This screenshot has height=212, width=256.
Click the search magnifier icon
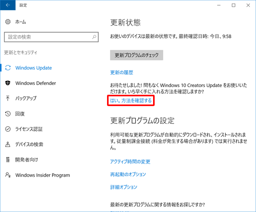(x=94, y=37)
